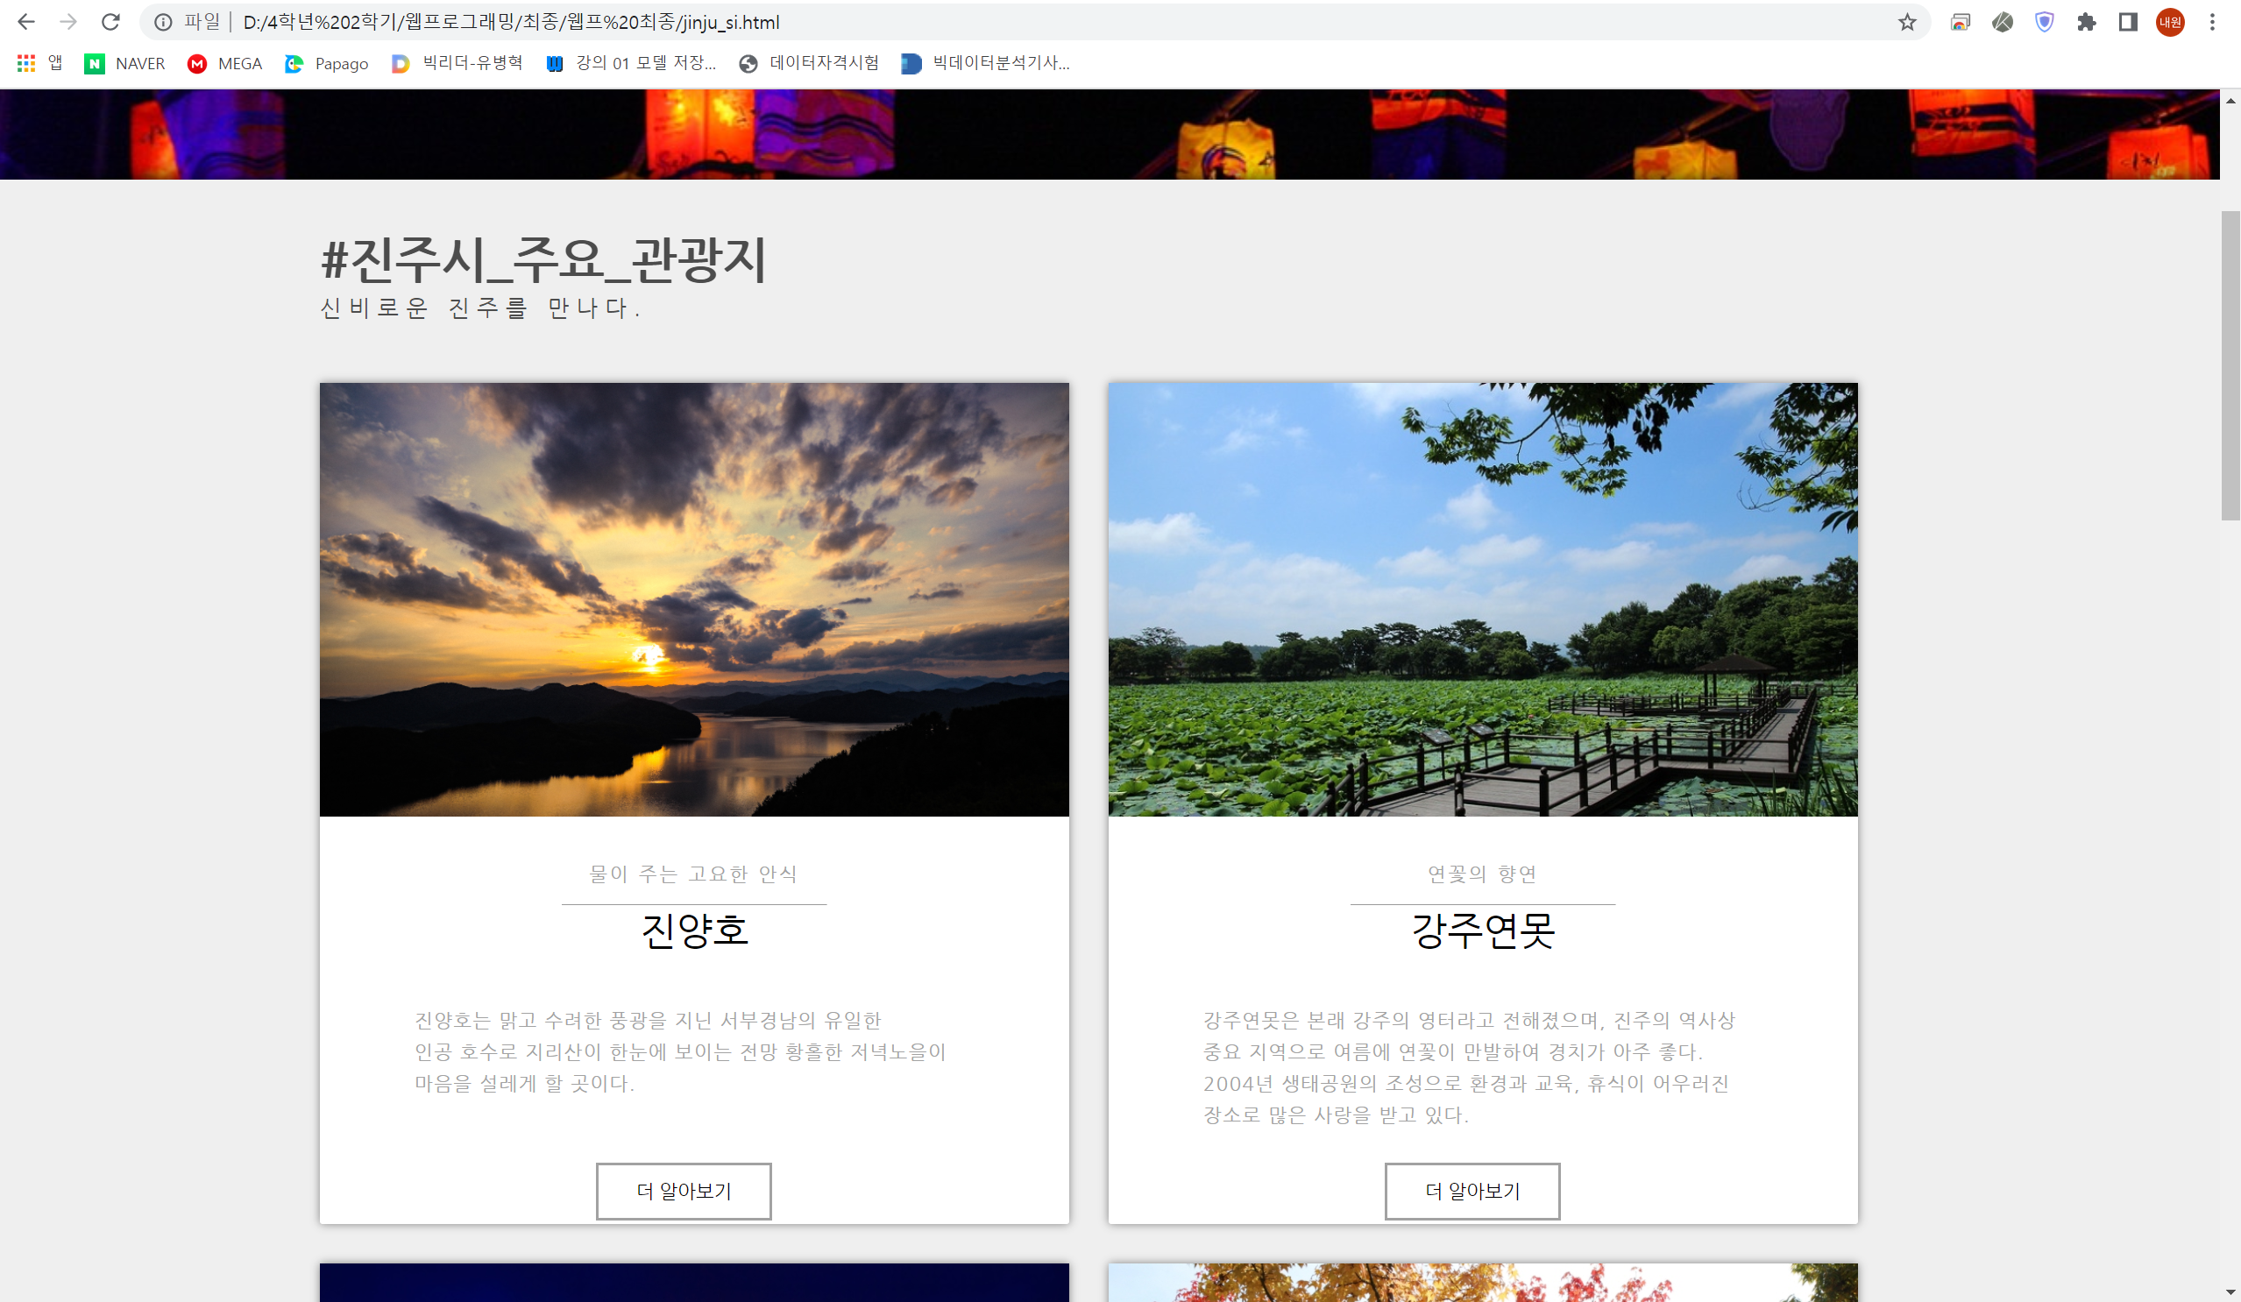This screenshot has width=2241, height=1302.
Task: Click the file info icon in address bar
Action: tap(163, 22)
